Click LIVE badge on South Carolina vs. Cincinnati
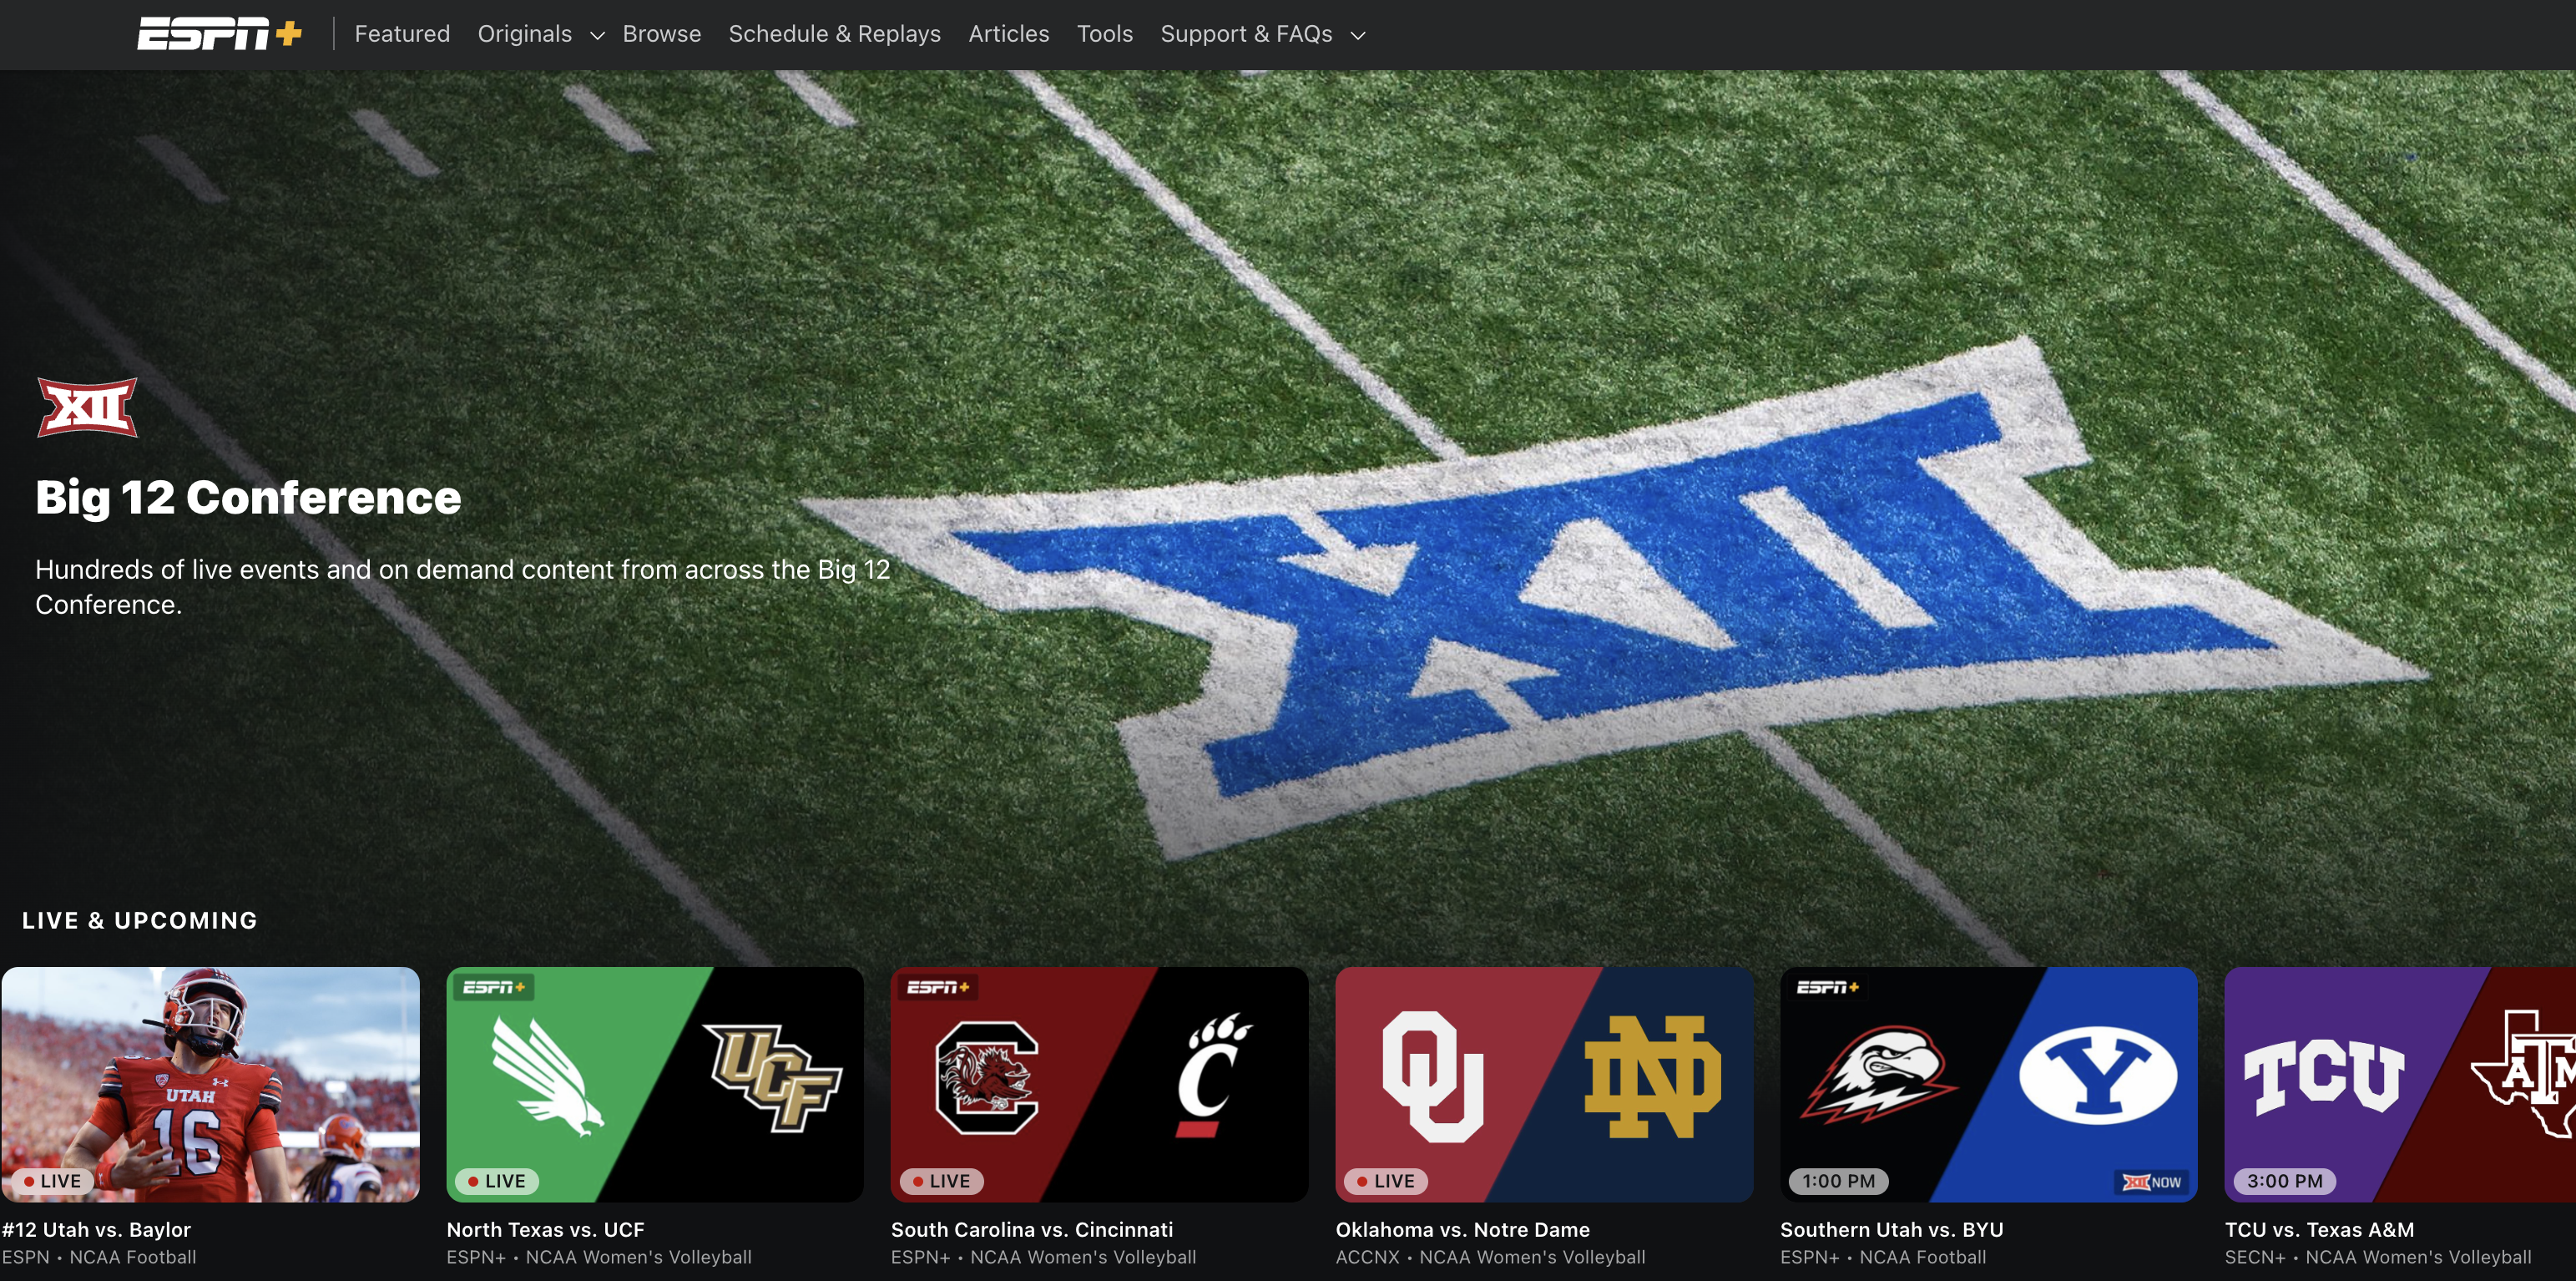The width and height of the screenshot is (2576, 1281). click(942, 1181)
